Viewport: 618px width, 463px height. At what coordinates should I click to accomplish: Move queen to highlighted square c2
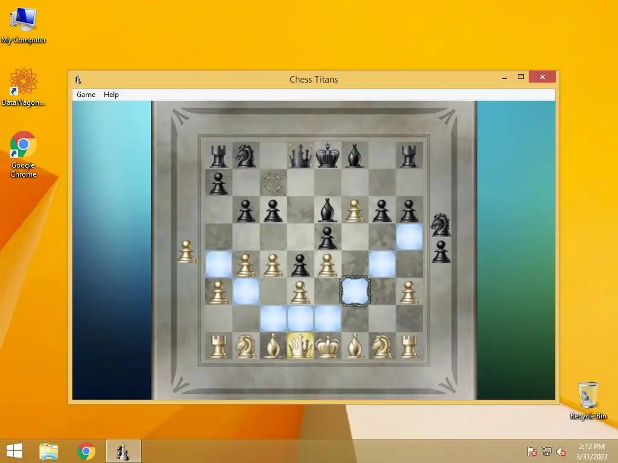click(x=273, y=318)
